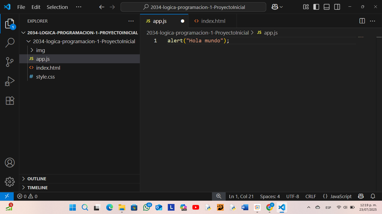Go back with the left arrow

[x=102, y=7]
